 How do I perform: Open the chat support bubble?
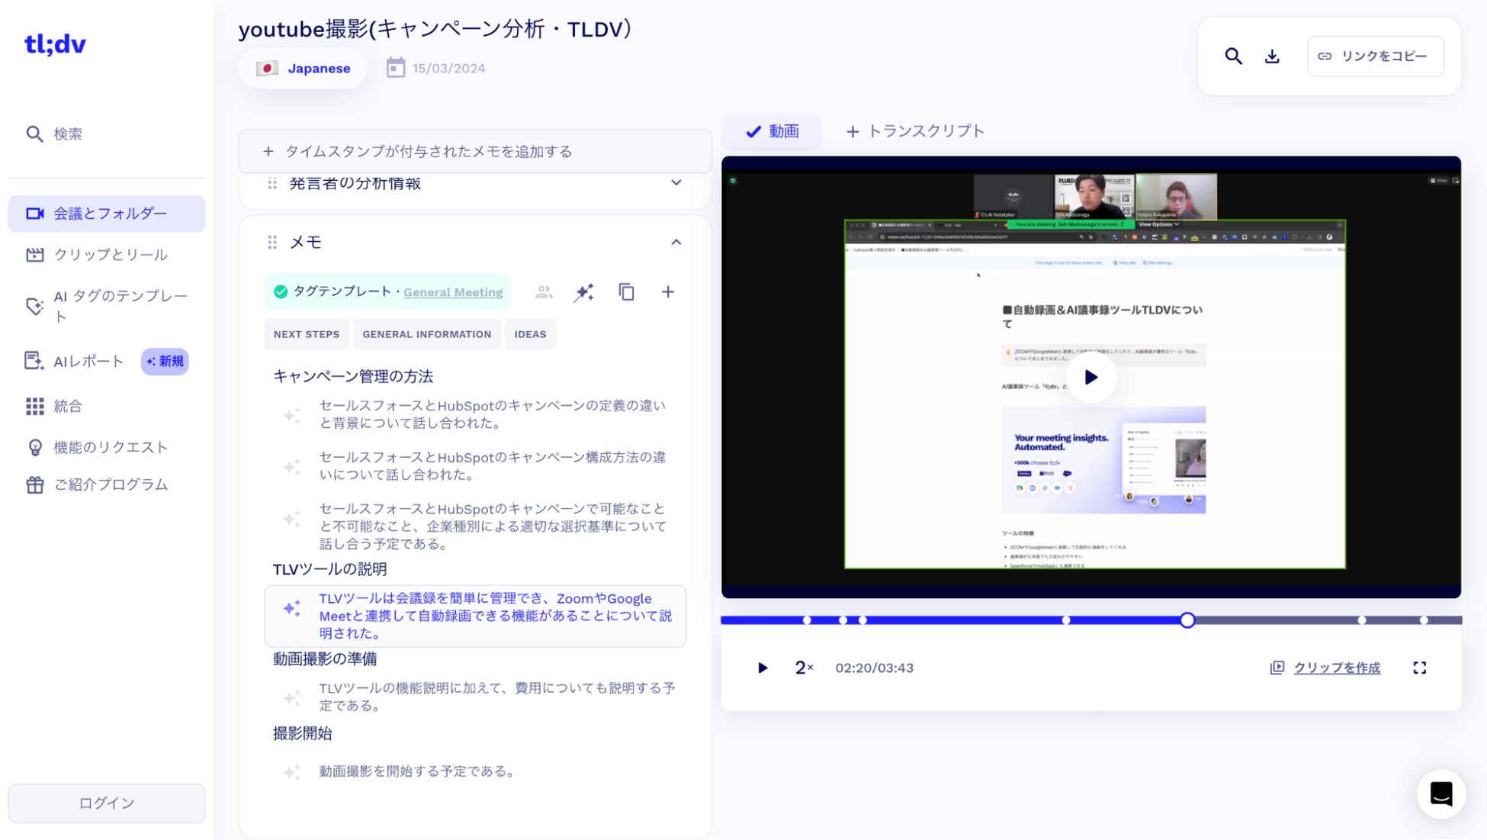coord(1440,794)
